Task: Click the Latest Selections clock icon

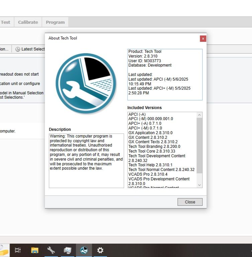Action: (x=18, y=49)
